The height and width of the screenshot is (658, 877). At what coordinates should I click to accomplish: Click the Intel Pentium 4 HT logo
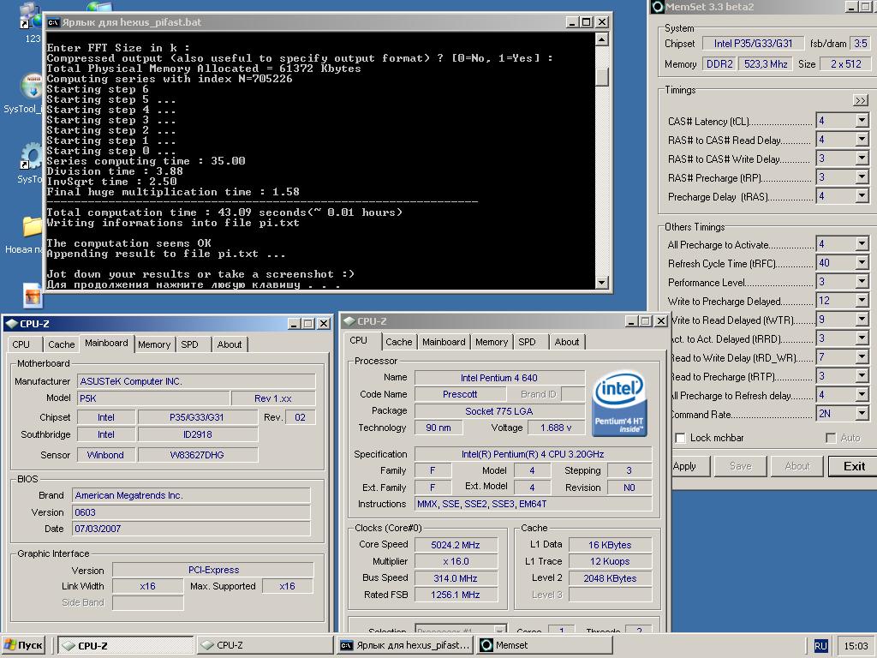point(619,404)
